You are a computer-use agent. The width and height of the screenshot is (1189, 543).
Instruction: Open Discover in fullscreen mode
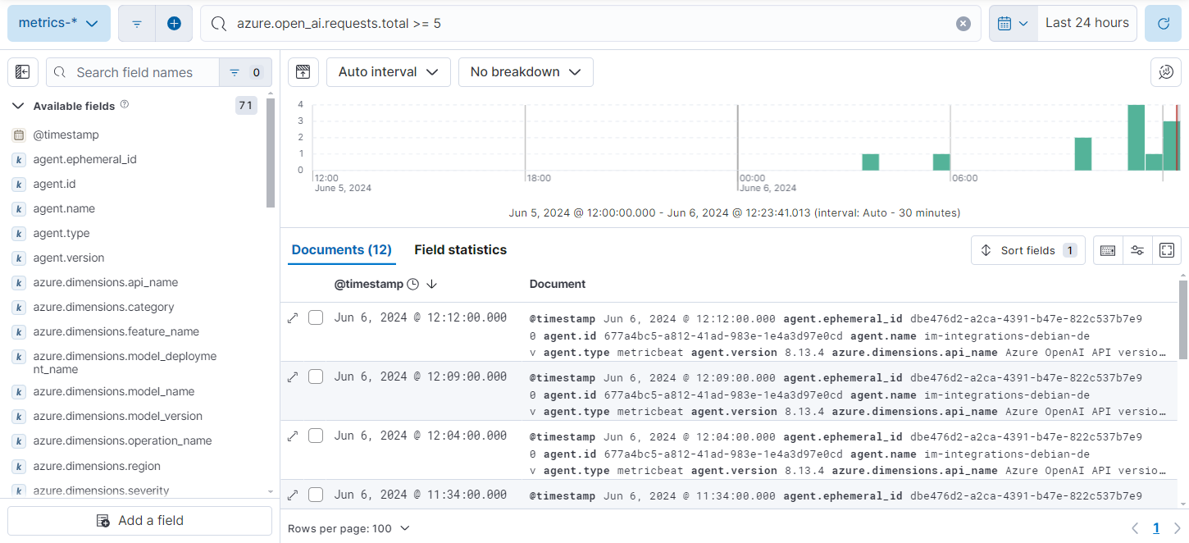[1166, 250]
